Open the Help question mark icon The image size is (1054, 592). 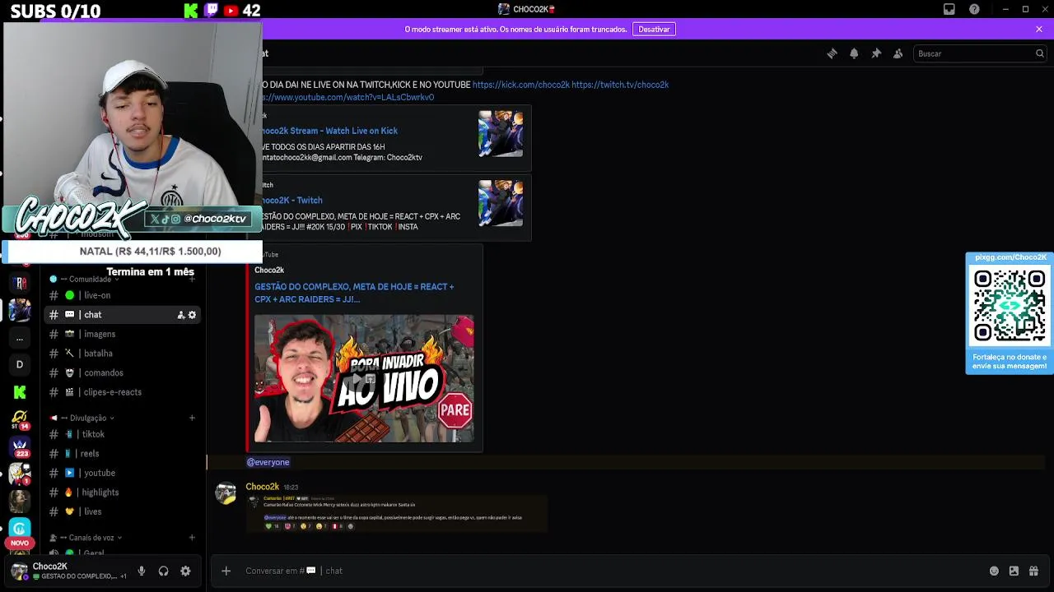(x=975, y=9)
